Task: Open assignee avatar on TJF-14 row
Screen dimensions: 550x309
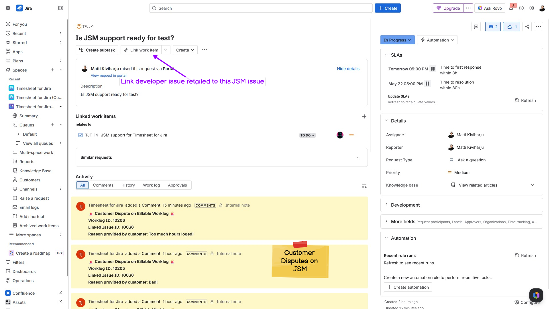Action: 340,135
